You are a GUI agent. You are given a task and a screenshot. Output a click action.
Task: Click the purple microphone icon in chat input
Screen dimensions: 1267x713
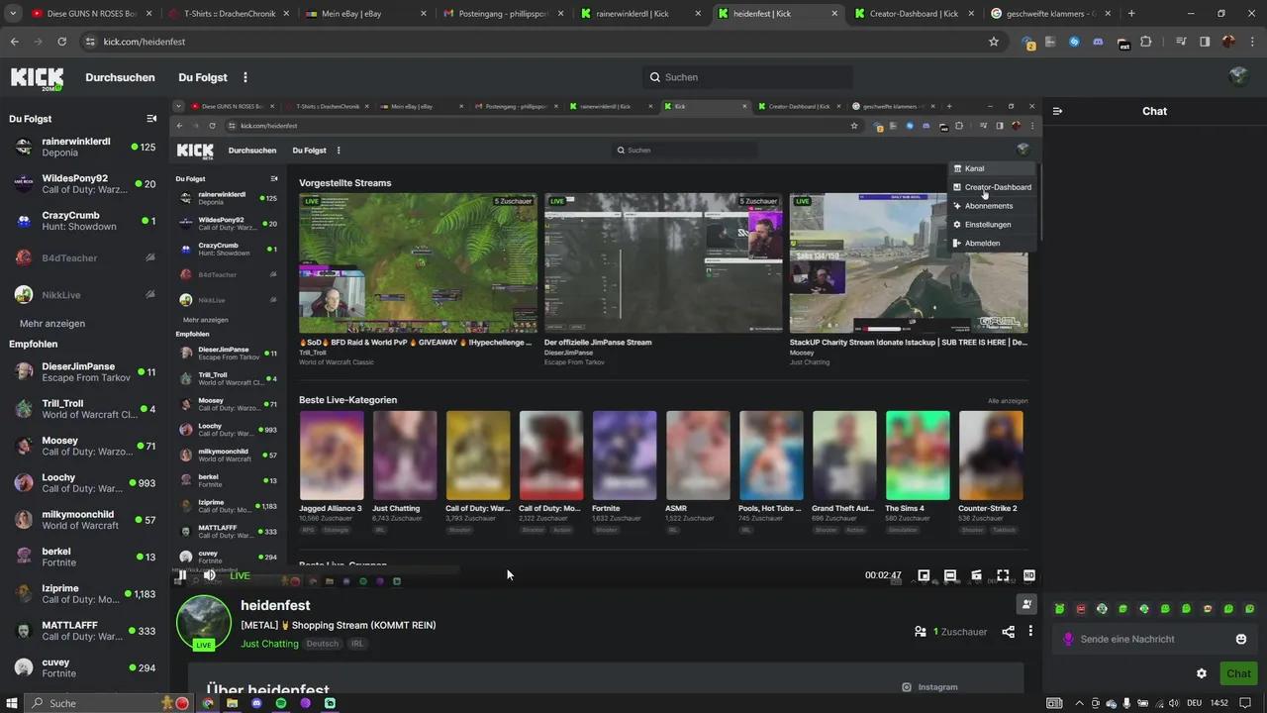pos(1068,639)
